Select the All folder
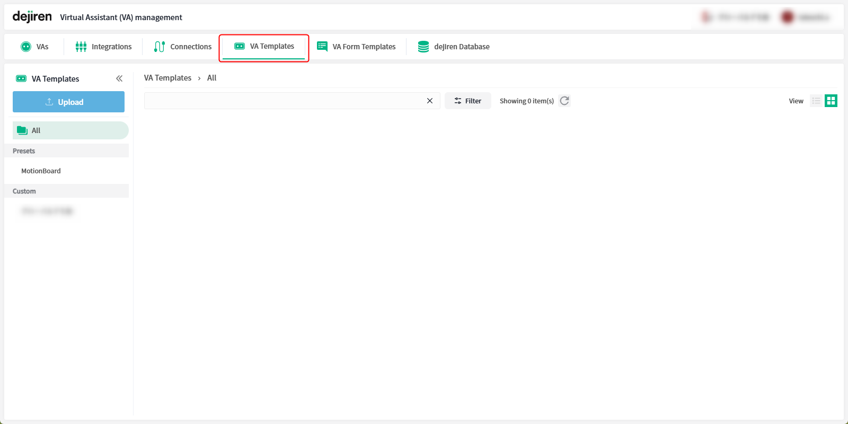 coord(70,130)
